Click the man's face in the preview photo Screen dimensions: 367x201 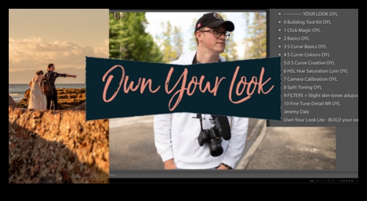213,36
